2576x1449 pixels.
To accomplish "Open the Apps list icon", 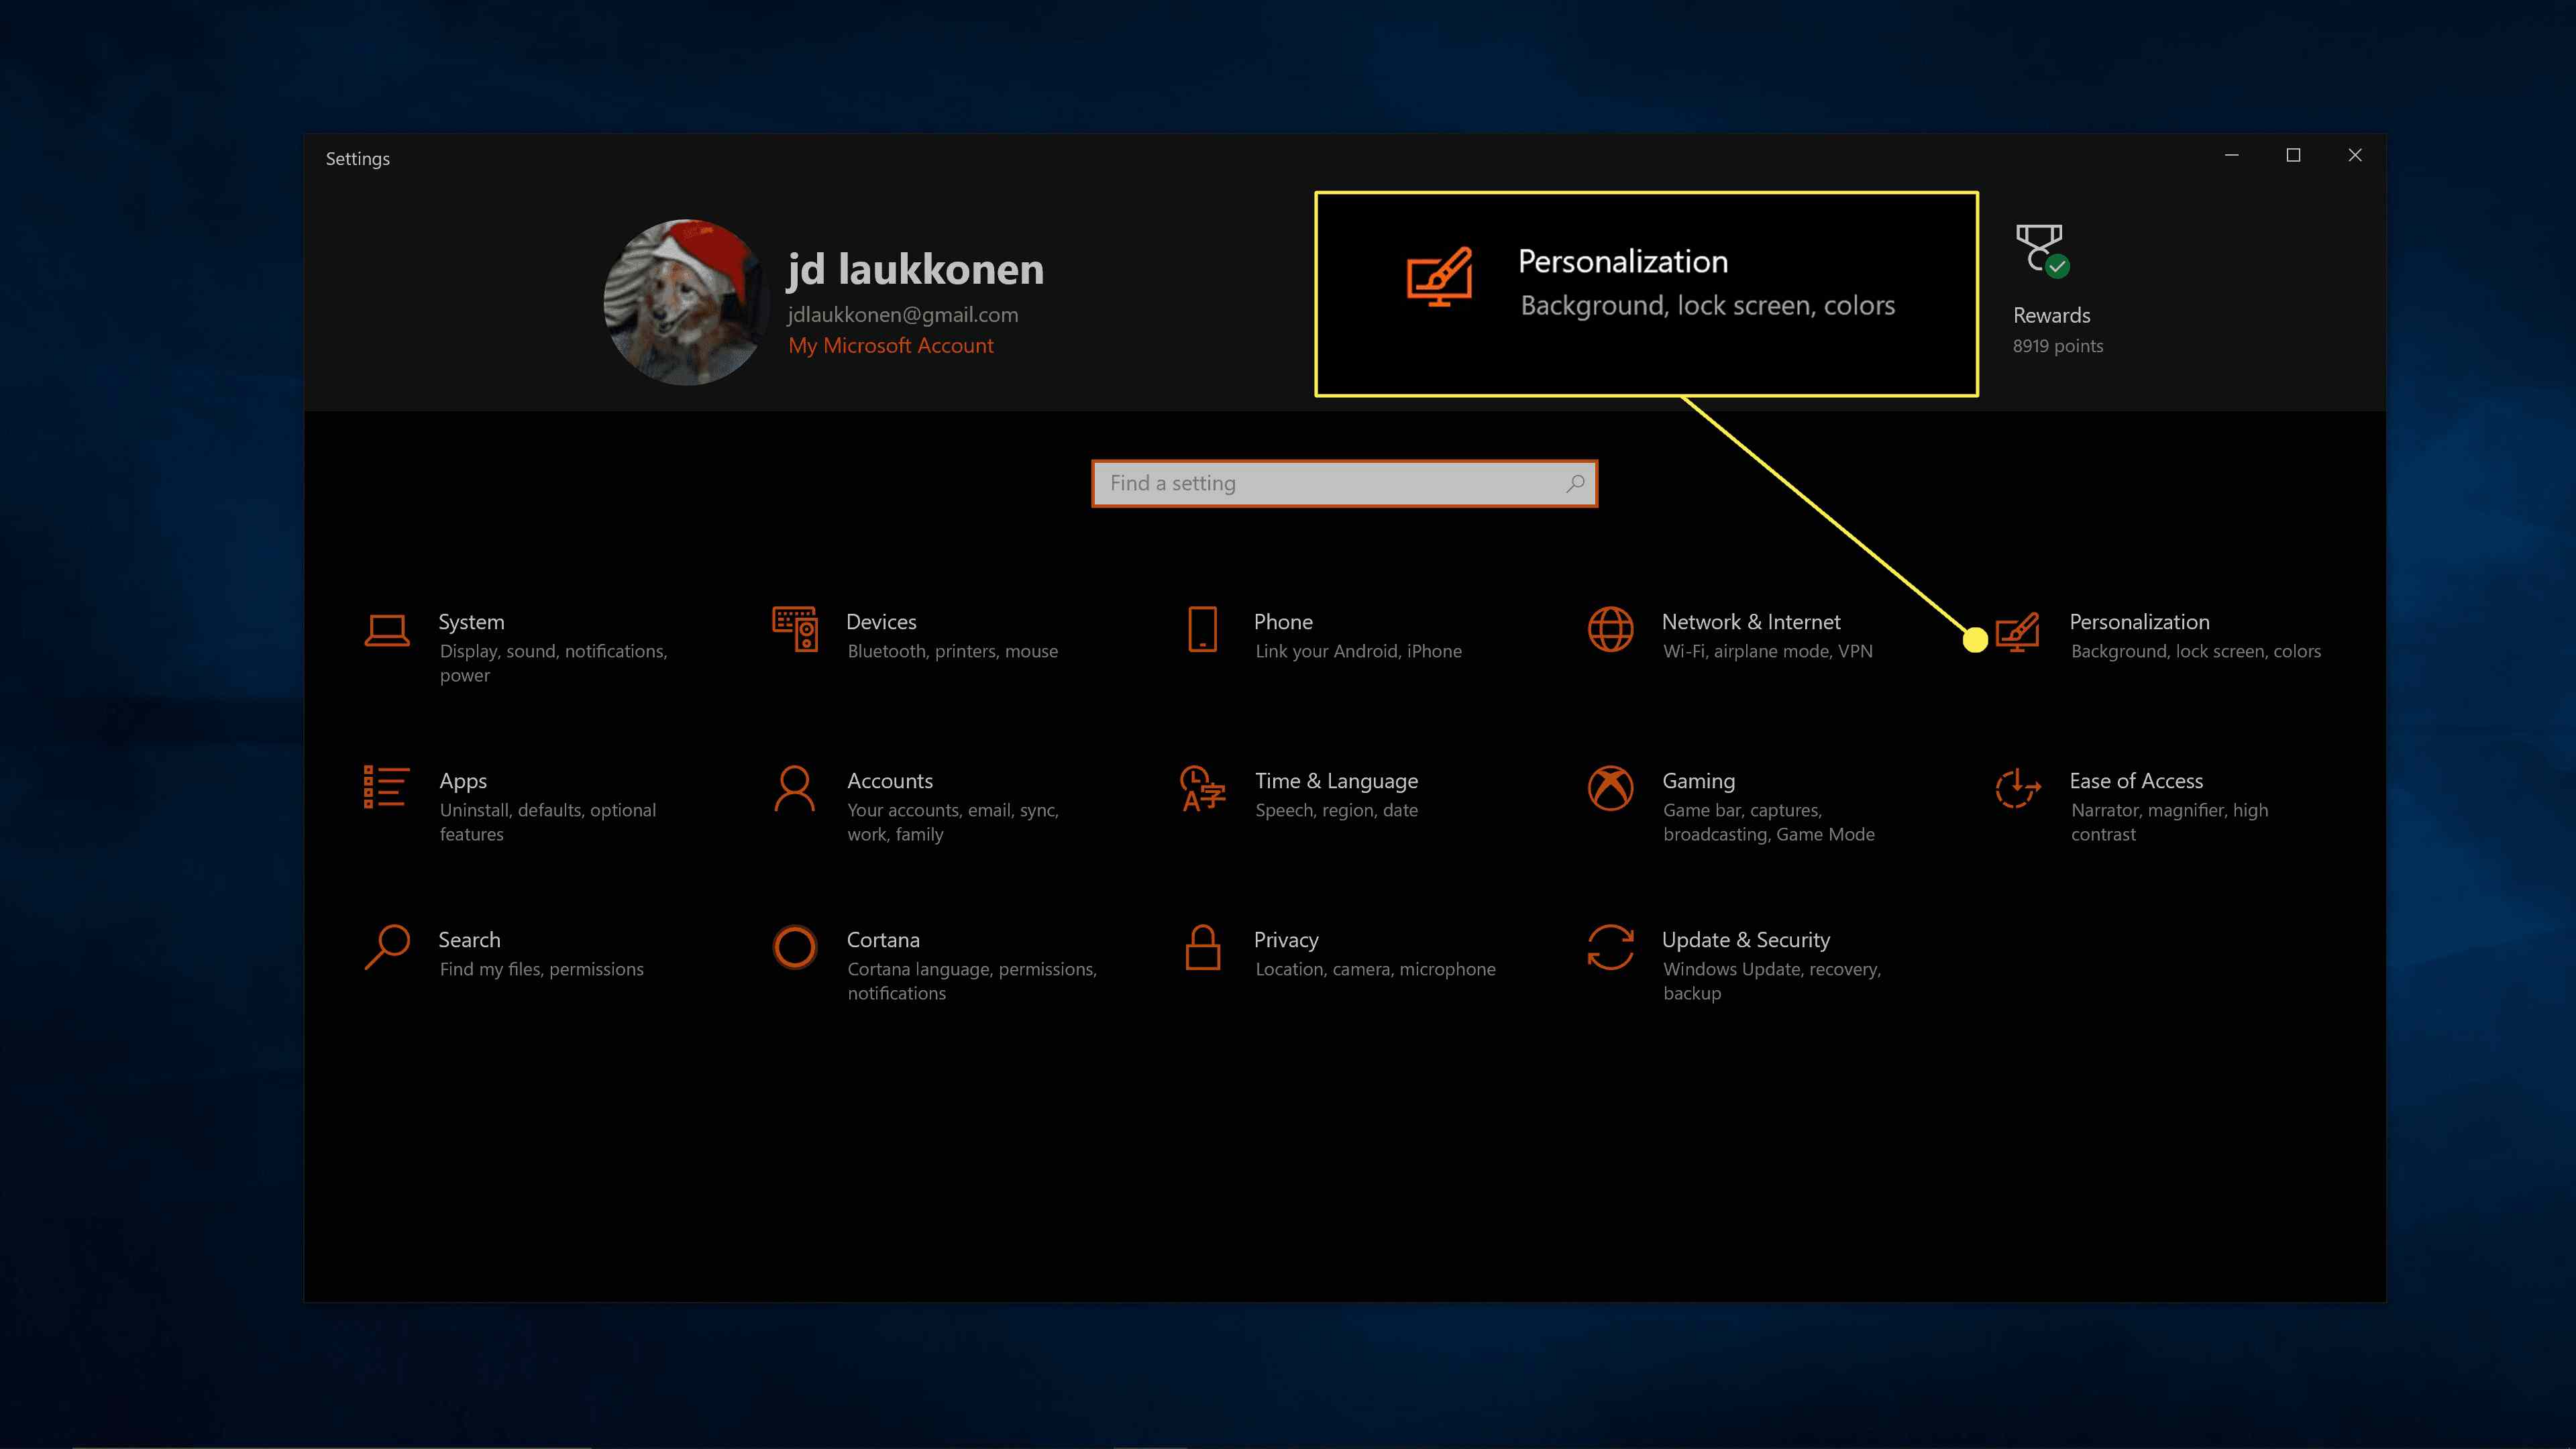I will pos(386,787).
